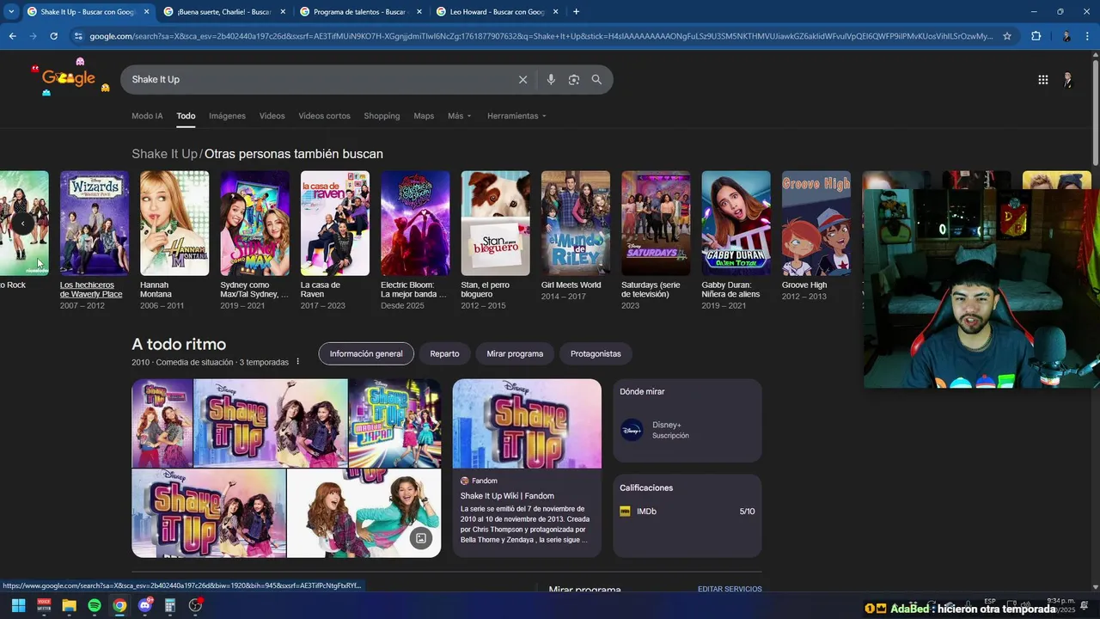Clear the search box with the X icon
This screenshot has height=619, width=1100.
522,79
